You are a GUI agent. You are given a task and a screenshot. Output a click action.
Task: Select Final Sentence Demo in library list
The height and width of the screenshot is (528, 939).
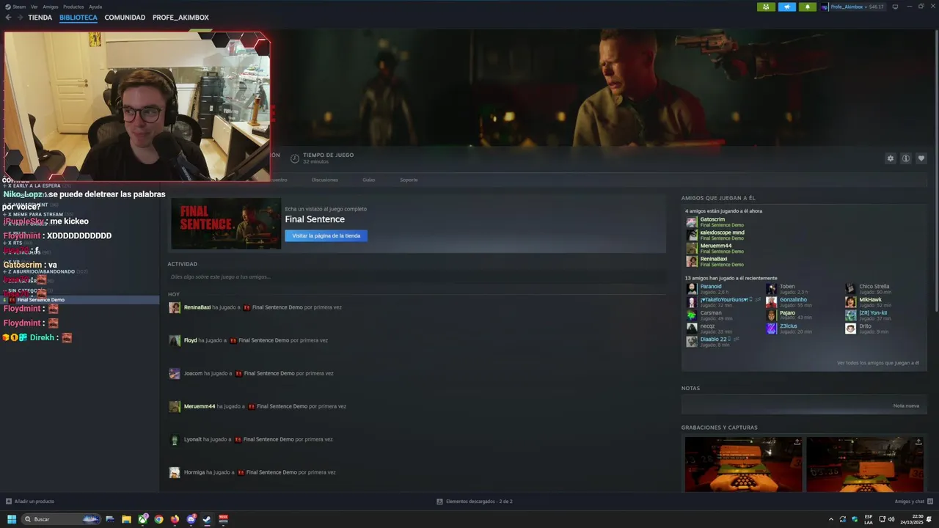click(x=79, y=300)
